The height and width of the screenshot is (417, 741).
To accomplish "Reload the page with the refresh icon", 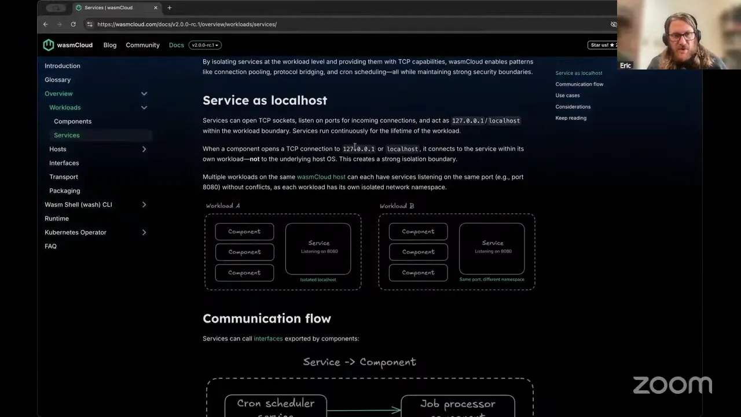I will tap(73, 24).
